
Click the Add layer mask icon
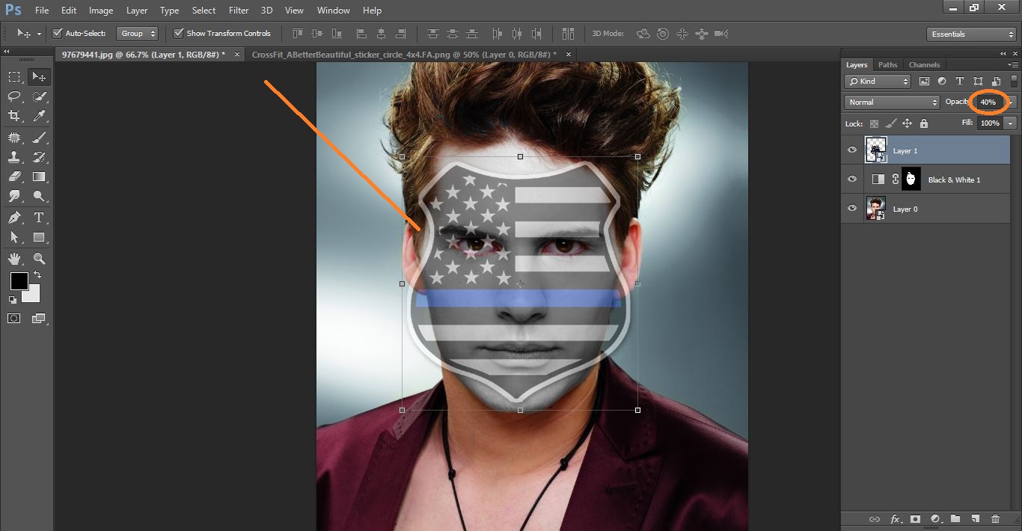click(916, 518)
